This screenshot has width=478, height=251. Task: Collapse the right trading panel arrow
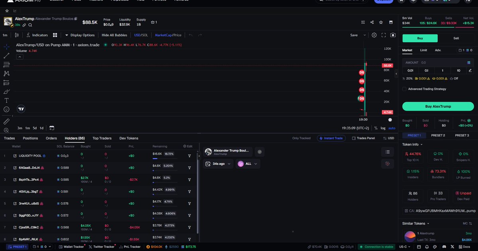click(396, 74)
